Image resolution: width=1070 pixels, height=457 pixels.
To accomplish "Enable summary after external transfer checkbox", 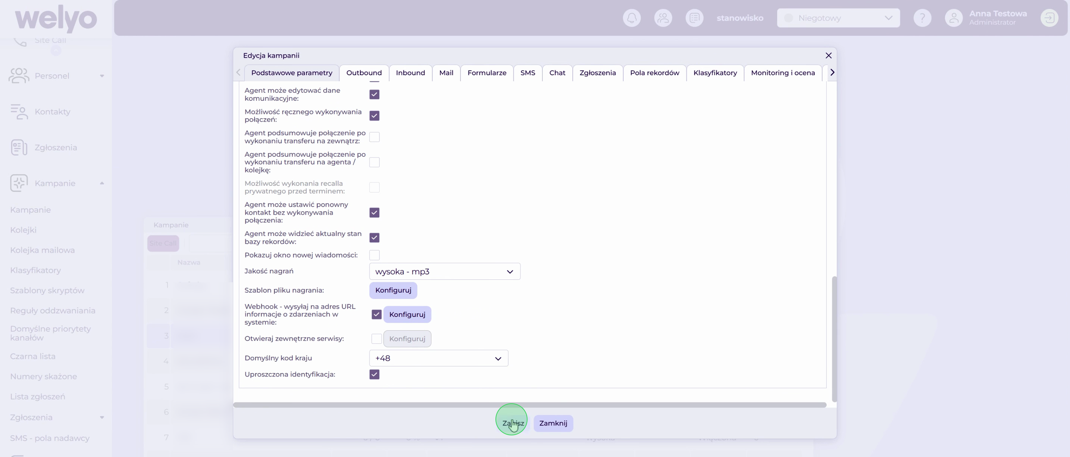I will 374,137.
